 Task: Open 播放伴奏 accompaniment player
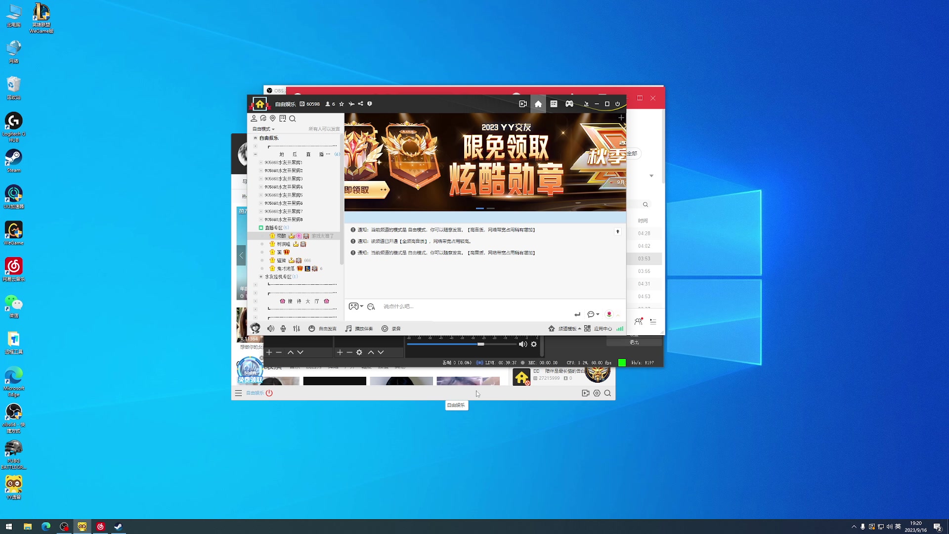click(x=359, y=328)
